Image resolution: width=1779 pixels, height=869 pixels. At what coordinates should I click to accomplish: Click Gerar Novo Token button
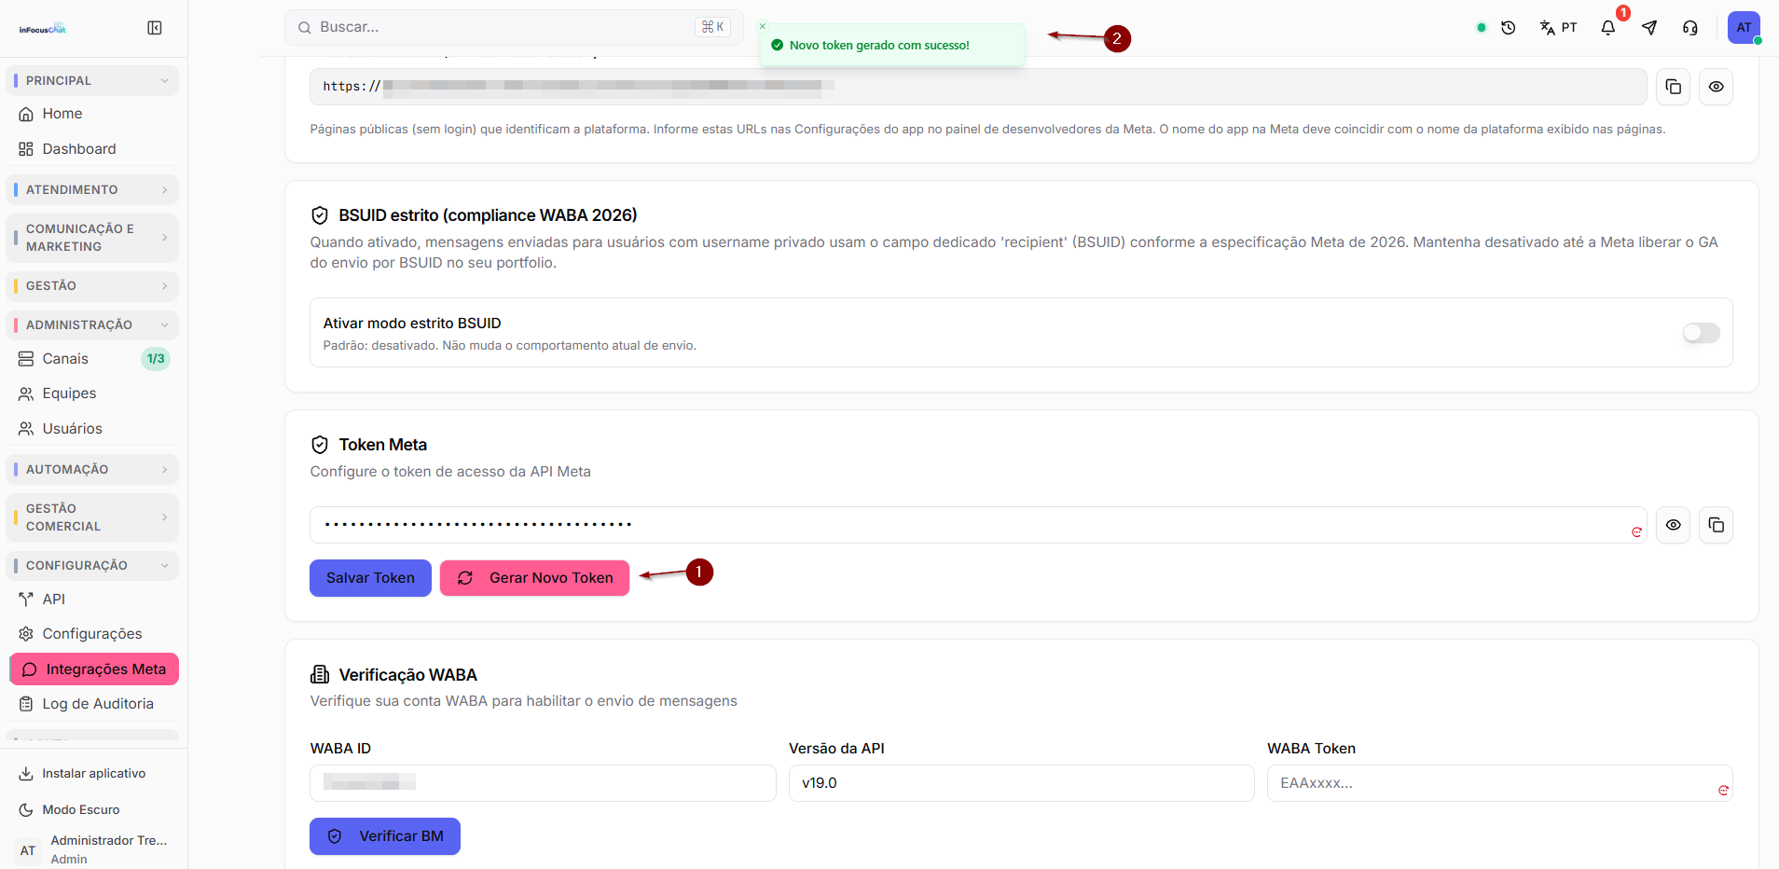click(535, 578)
